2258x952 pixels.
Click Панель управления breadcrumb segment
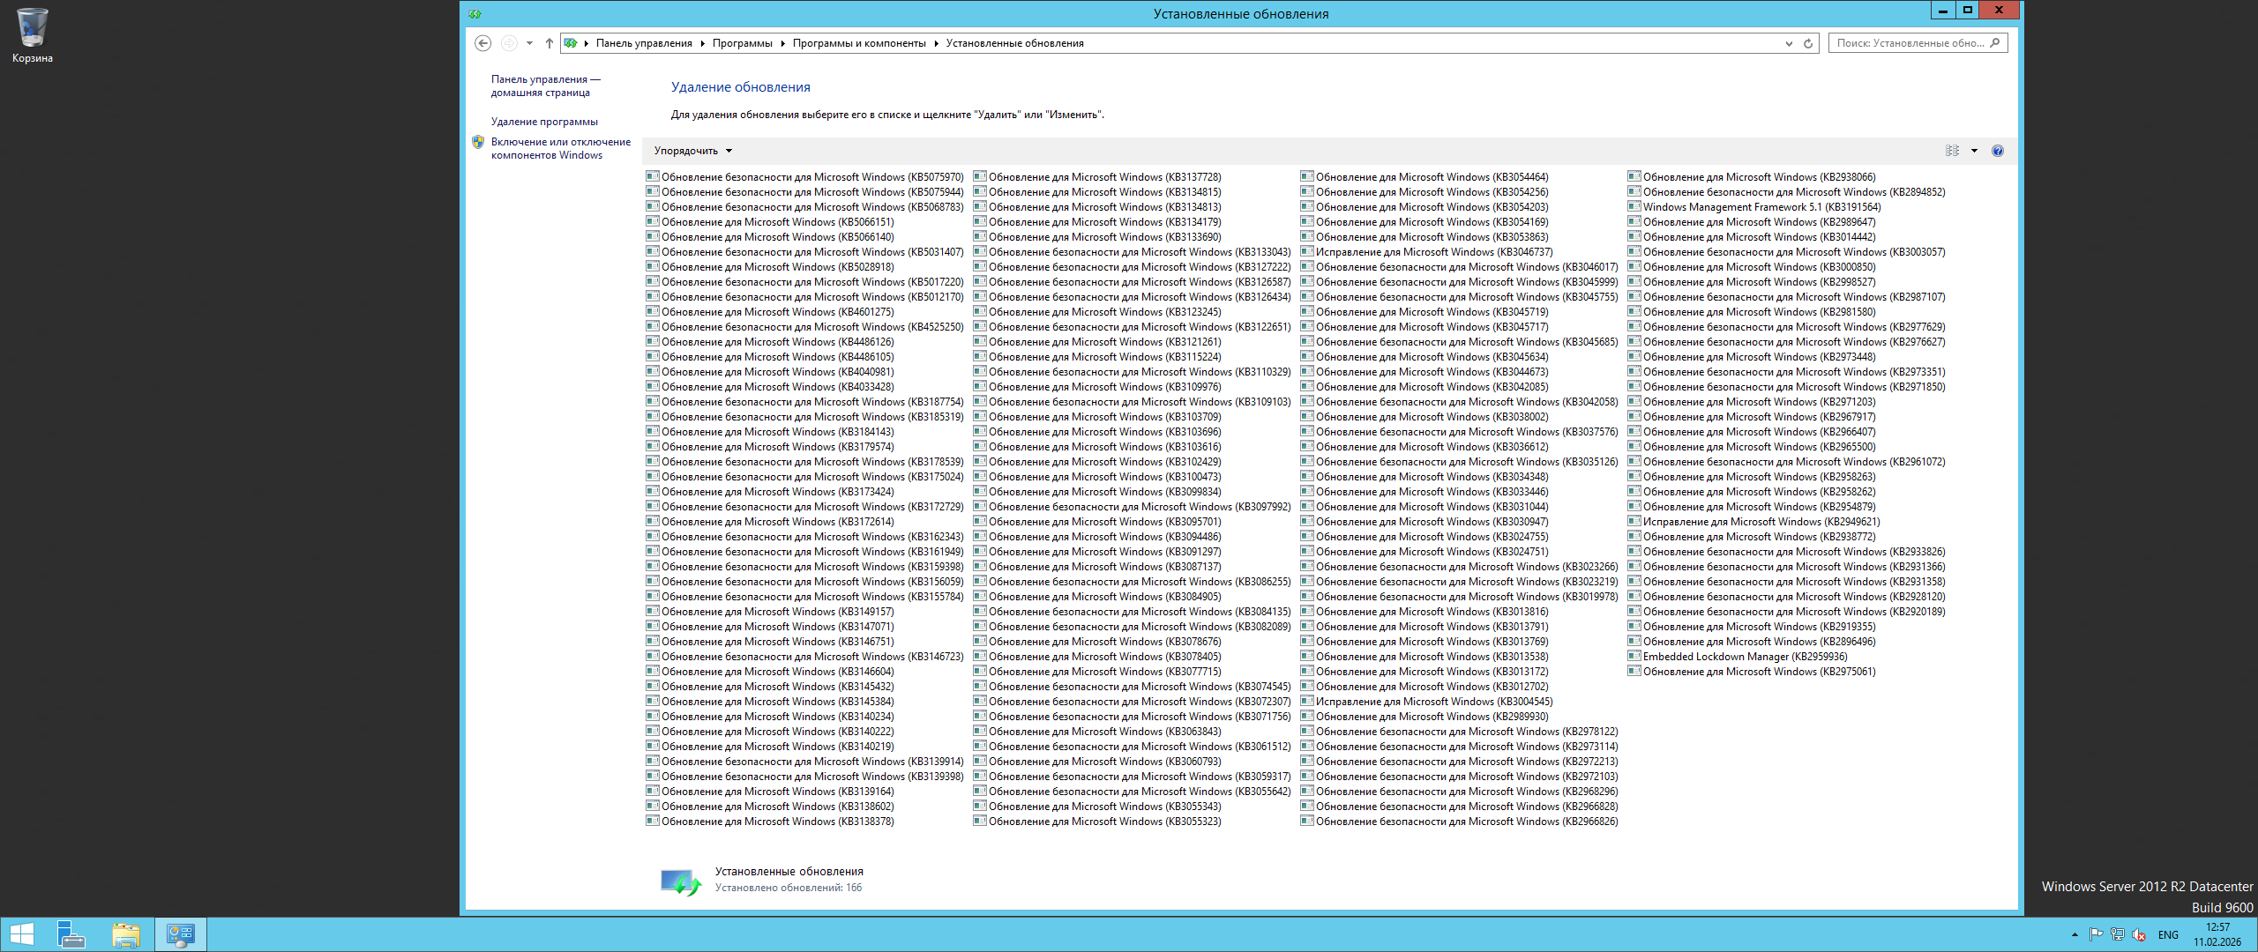click(644, 43)
